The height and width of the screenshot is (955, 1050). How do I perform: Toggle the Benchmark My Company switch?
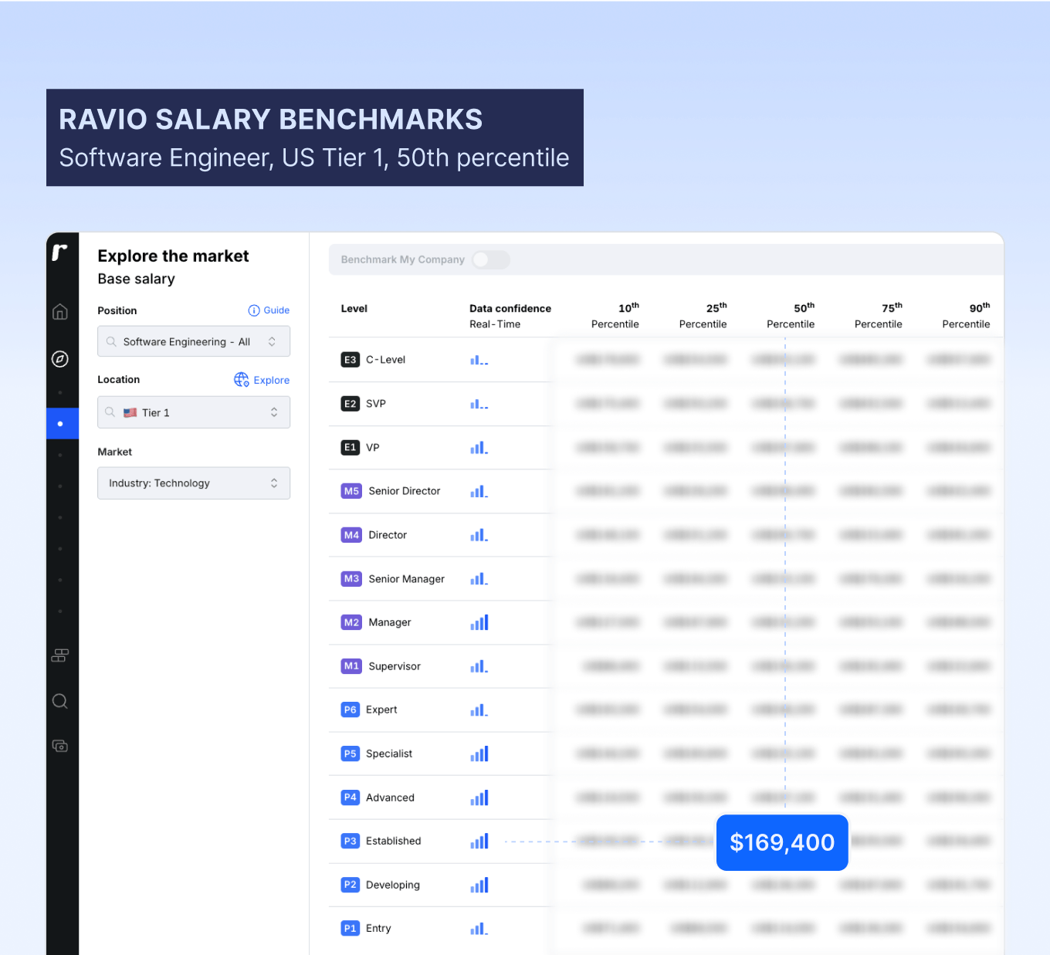pyautogui.click(x=491, y=260)
